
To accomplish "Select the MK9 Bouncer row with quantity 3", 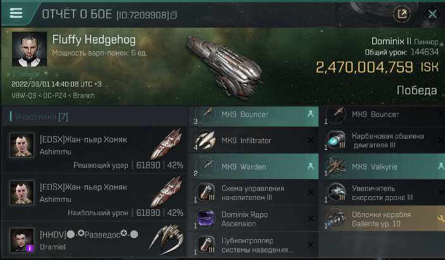I will click(253, 115).
